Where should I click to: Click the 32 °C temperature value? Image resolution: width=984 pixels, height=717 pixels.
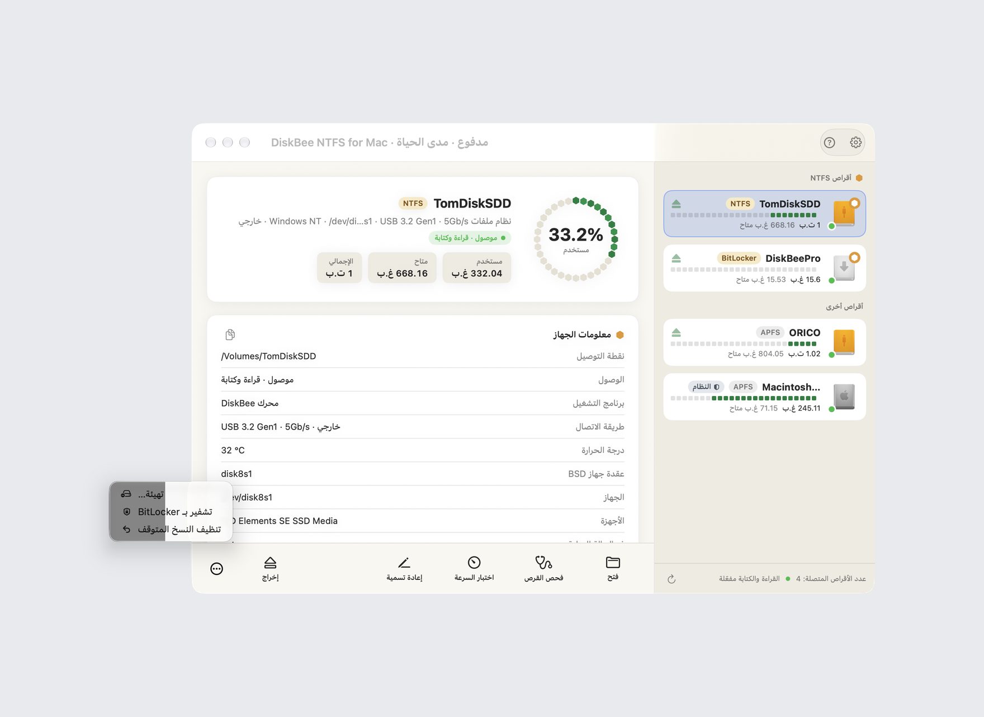point(233,450)
